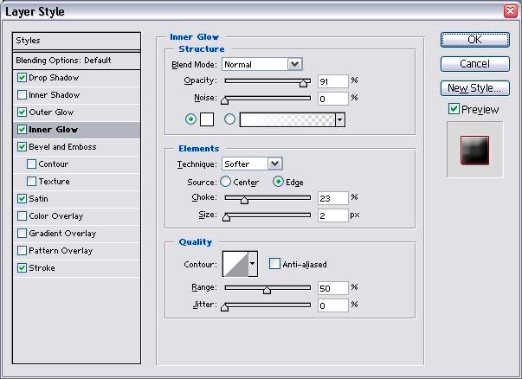The width and height of the screenshot is (522, 379).
Task: Open the Blend Mode dropdown
Action: click(x=294, y=64)
